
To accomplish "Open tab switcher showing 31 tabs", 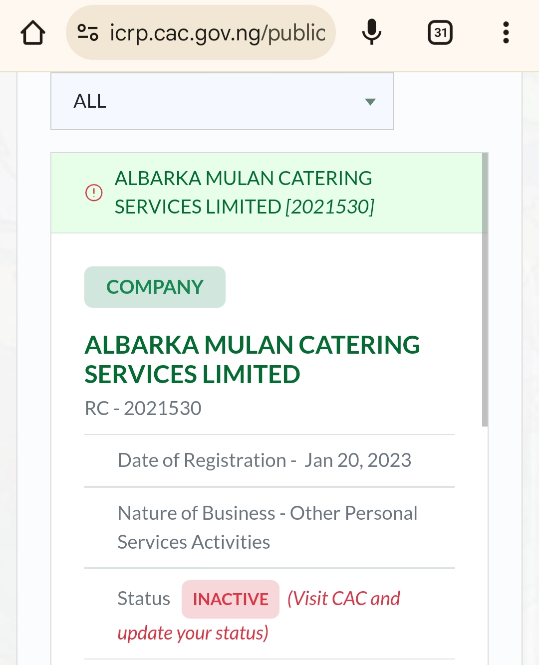I will [x=440, y=33].
